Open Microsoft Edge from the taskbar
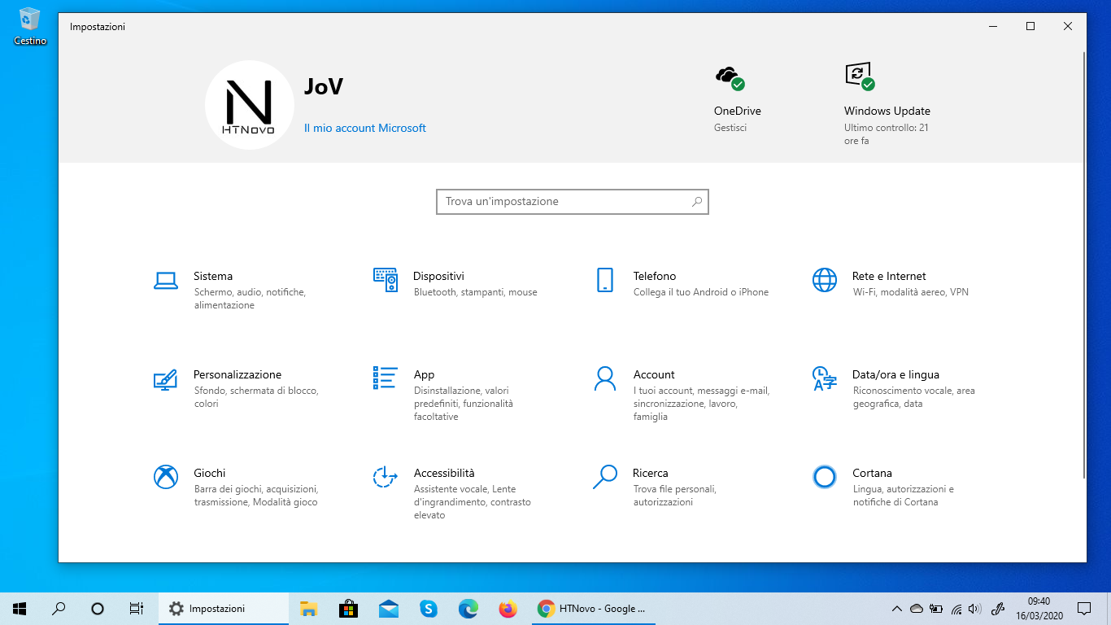 click(468, 608)
